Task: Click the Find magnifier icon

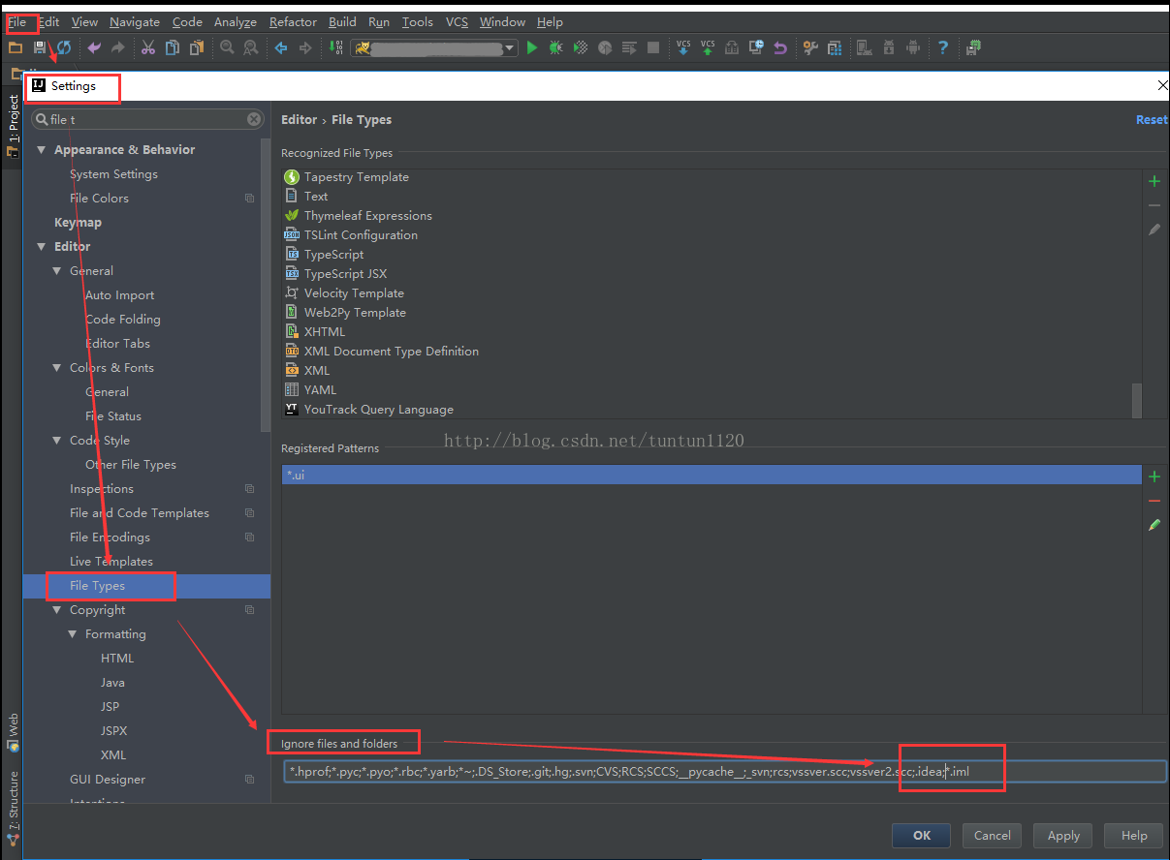Action: [227, 47]
